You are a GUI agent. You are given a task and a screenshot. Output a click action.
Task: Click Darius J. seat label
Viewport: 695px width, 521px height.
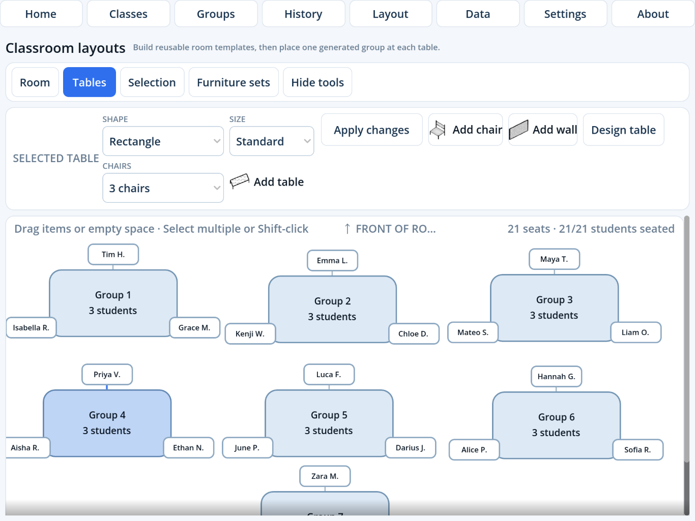click(411, 448)
